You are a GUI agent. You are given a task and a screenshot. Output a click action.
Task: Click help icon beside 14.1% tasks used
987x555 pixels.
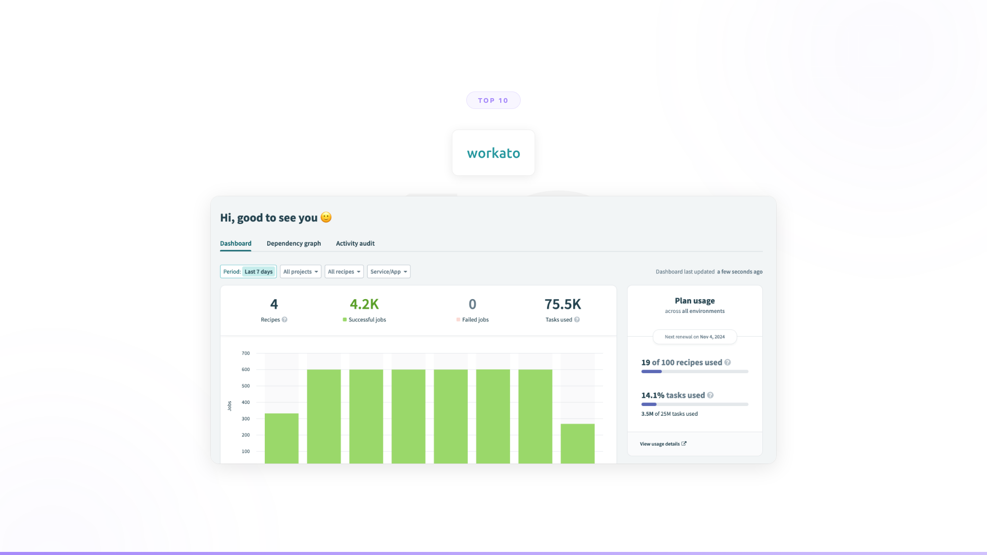710,396
